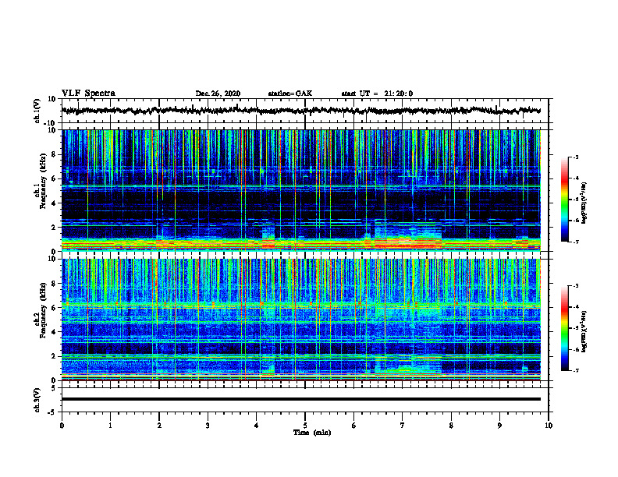618x477 pixels.
Task: Select the "start UT = 21:20:0" text
Action: click(377, 94)
